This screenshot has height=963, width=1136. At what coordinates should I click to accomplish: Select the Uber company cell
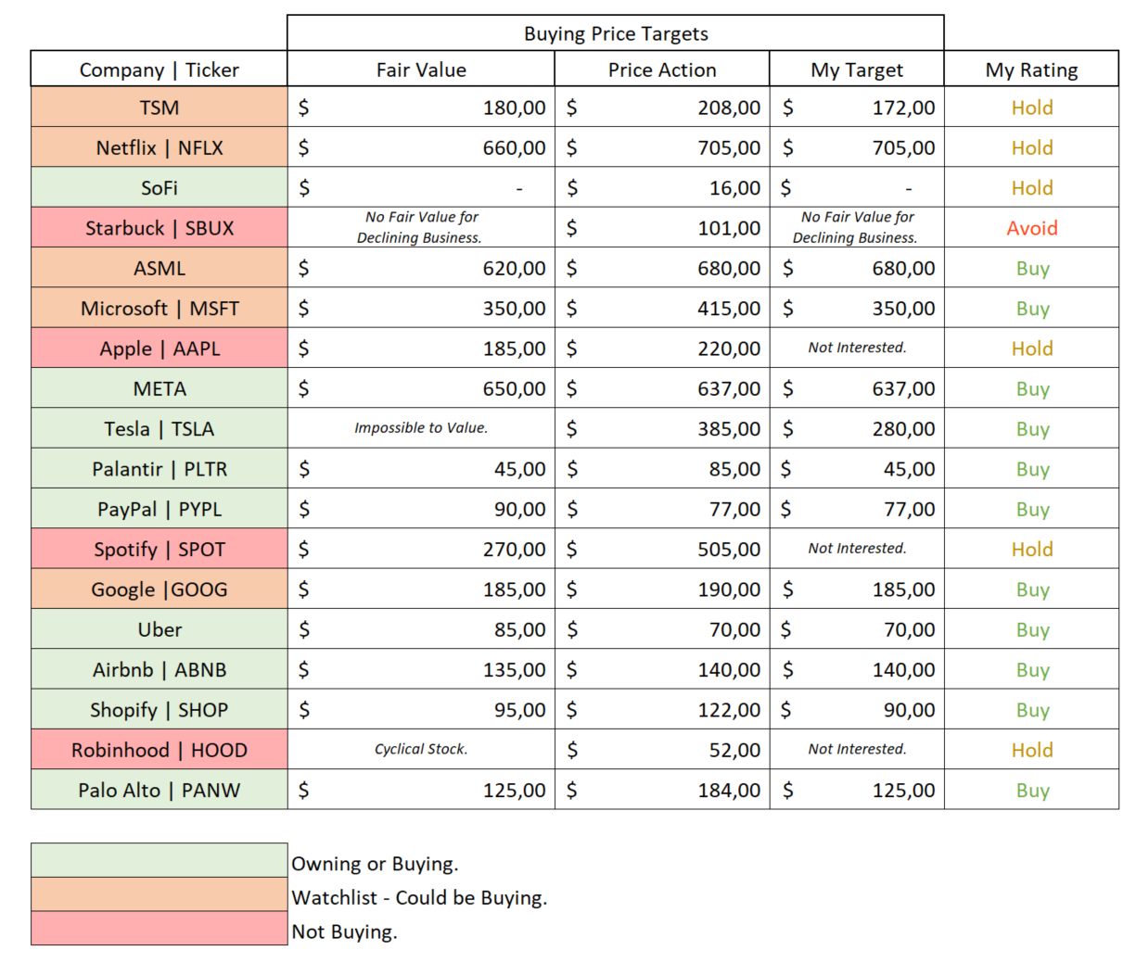[x=160, y=629]
